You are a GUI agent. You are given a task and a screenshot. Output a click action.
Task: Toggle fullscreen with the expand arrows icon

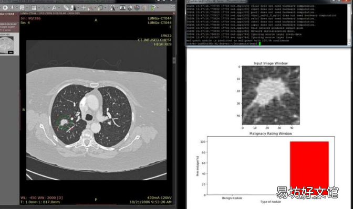(173, 7)
